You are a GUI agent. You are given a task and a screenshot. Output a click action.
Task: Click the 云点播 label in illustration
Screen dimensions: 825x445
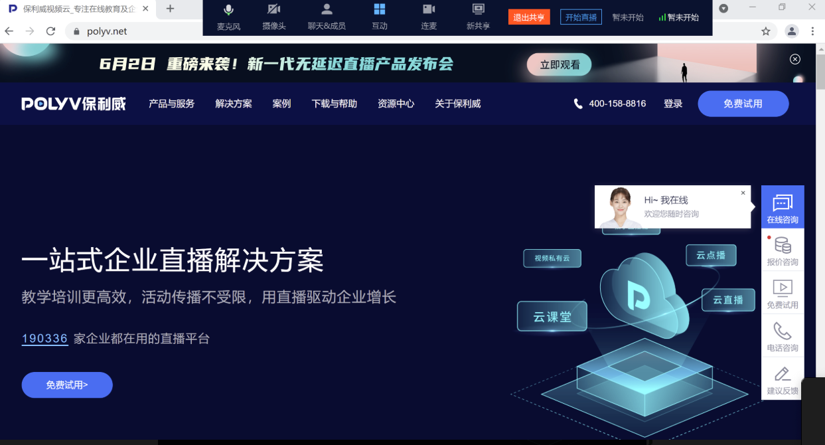(711, 255)
